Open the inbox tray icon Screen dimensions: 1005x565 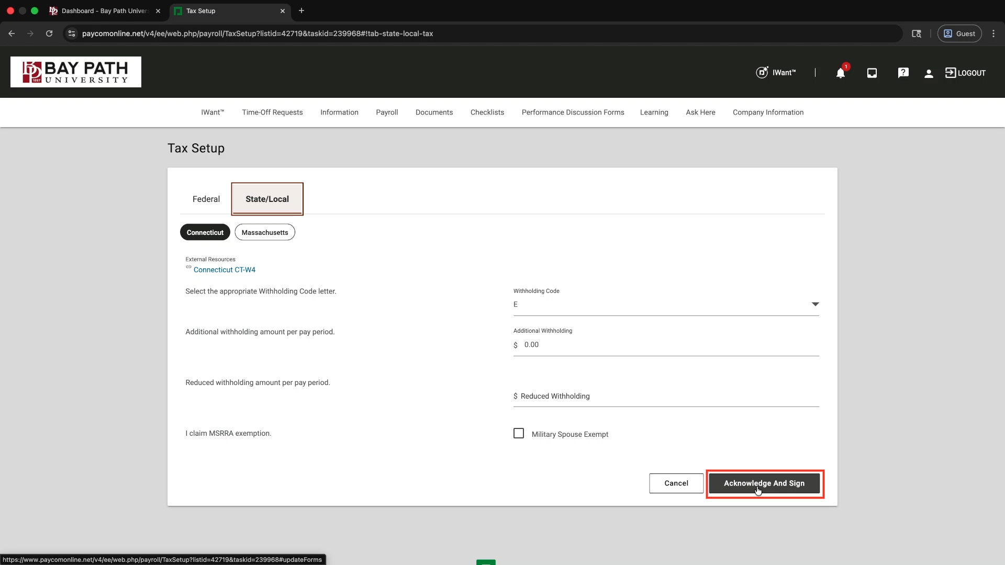[x=872, y=73]
